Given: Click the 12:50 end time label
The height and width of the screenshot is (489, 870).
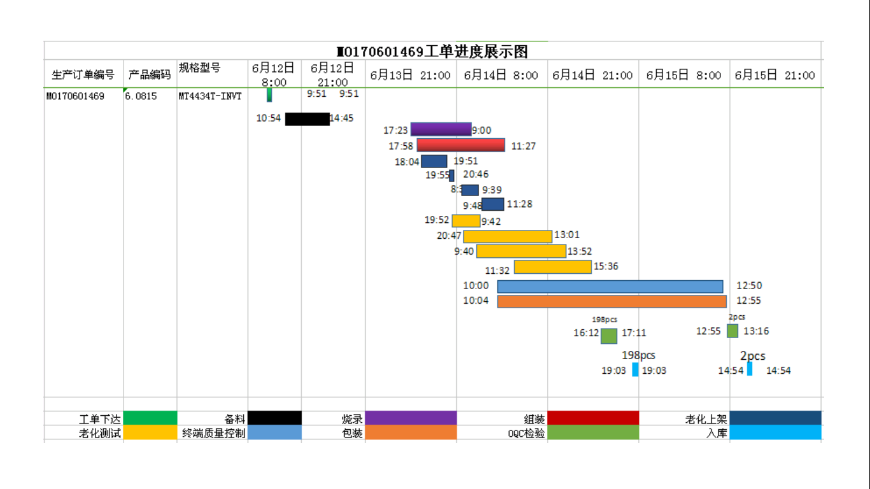Looking at the screenshot, I should 749,286.
